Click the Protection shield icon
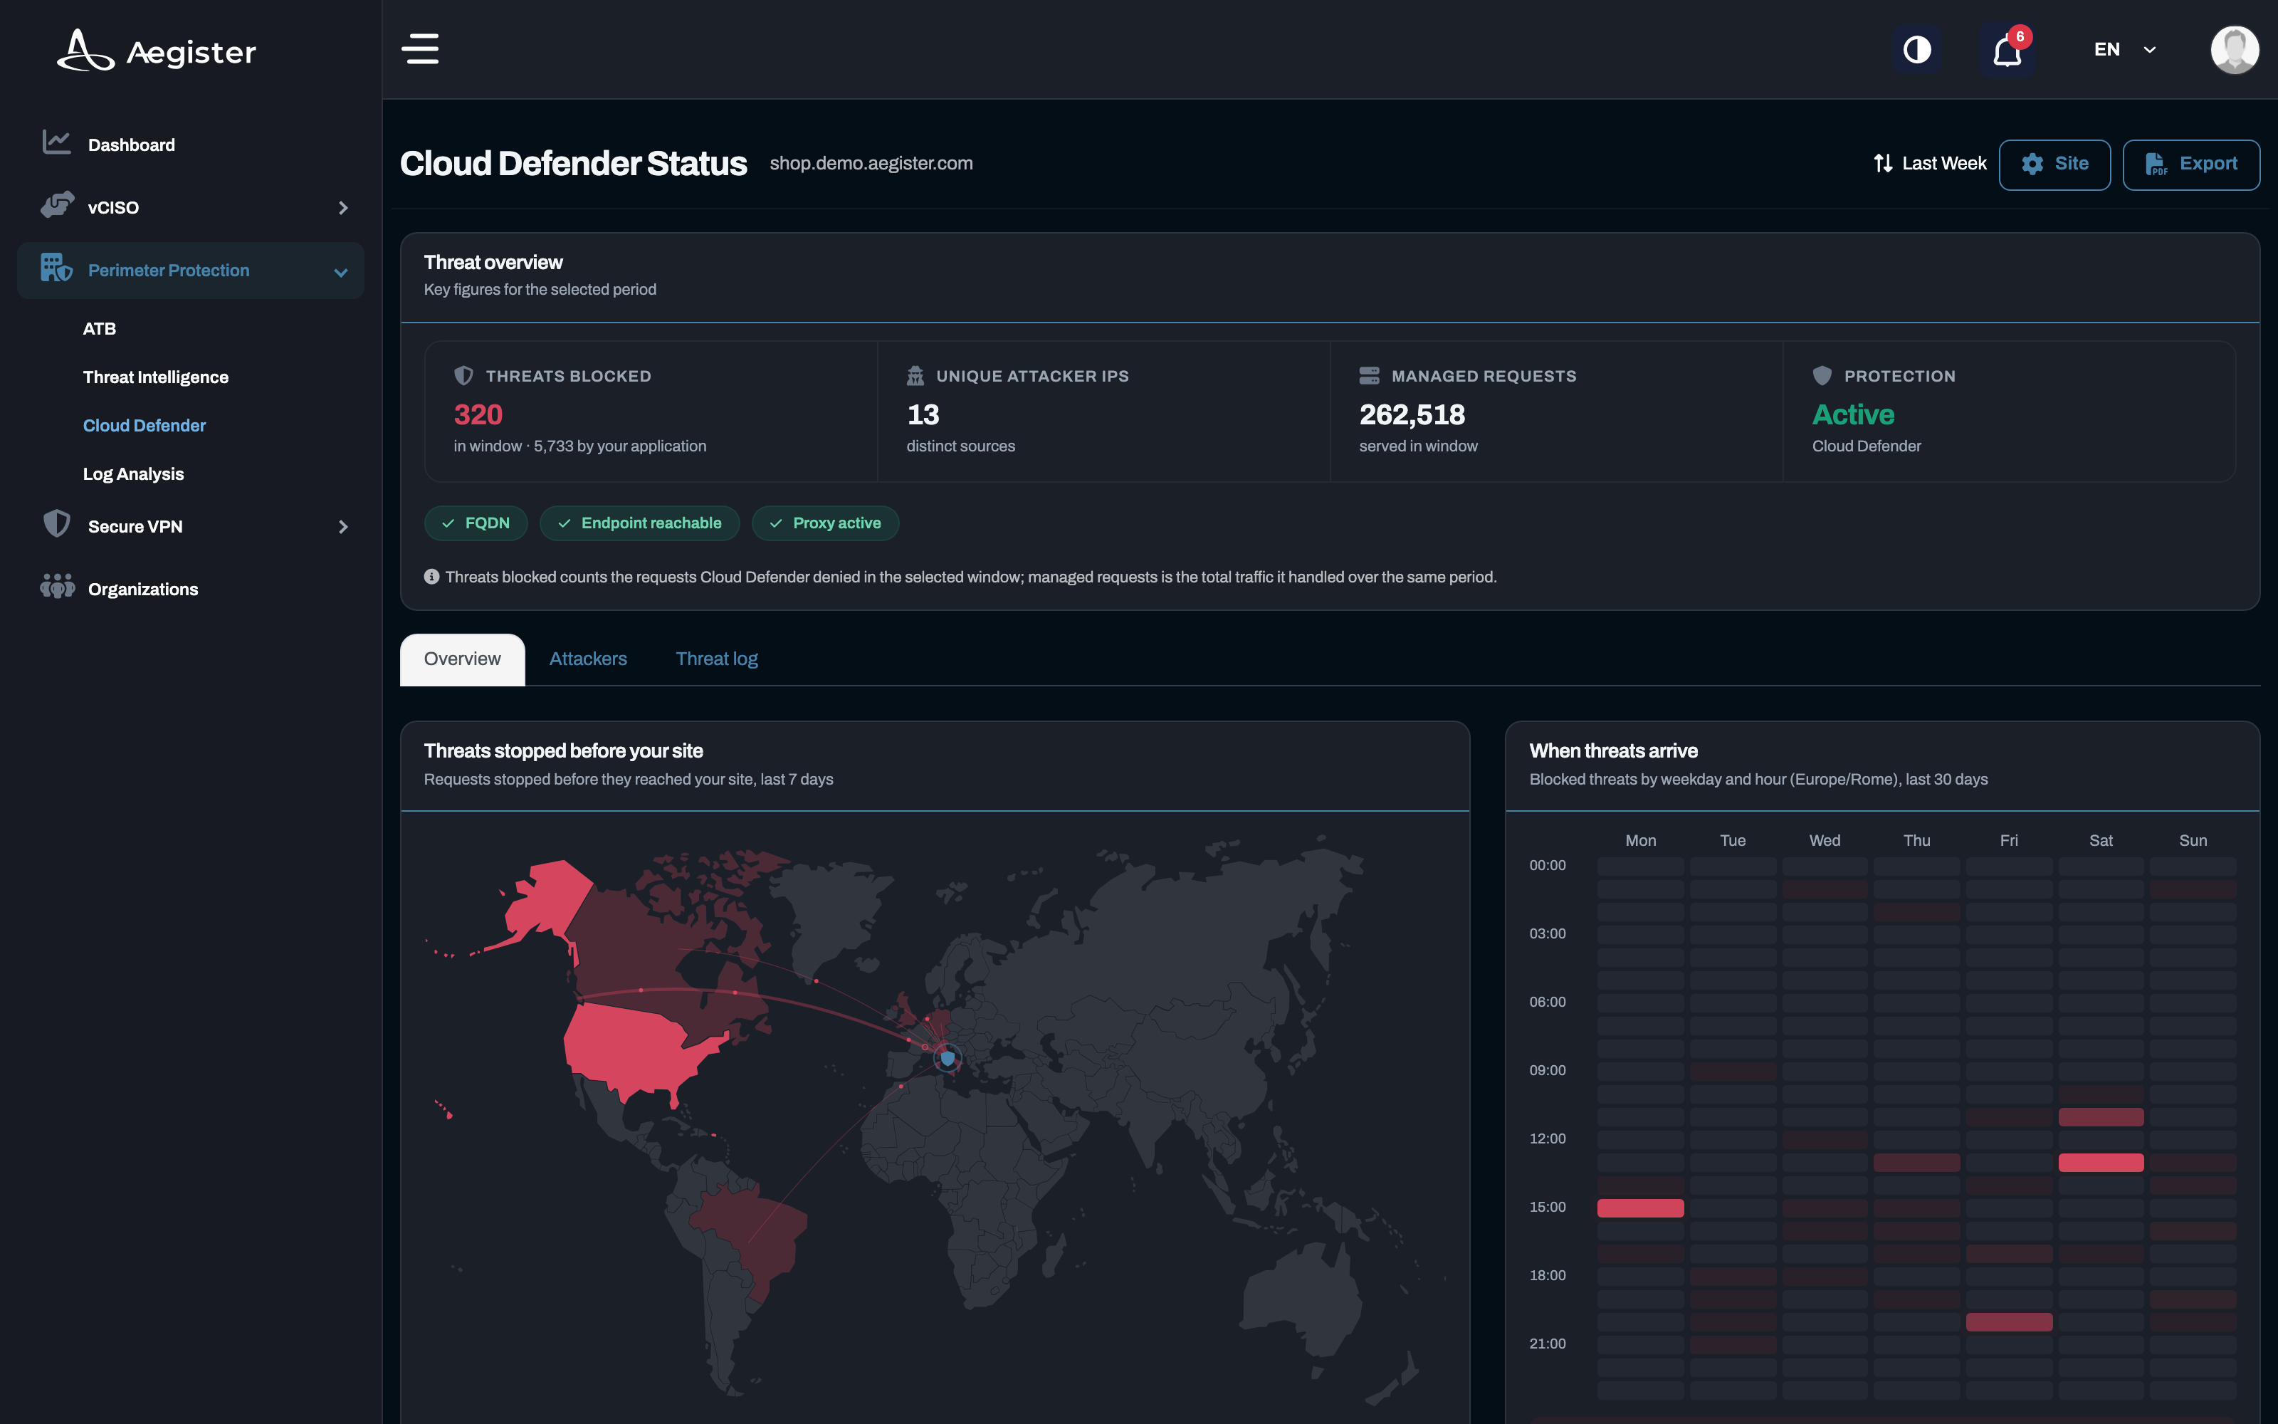Image resolution: width=2278 pixels, height=1424 pixels. pos(1822,376)
